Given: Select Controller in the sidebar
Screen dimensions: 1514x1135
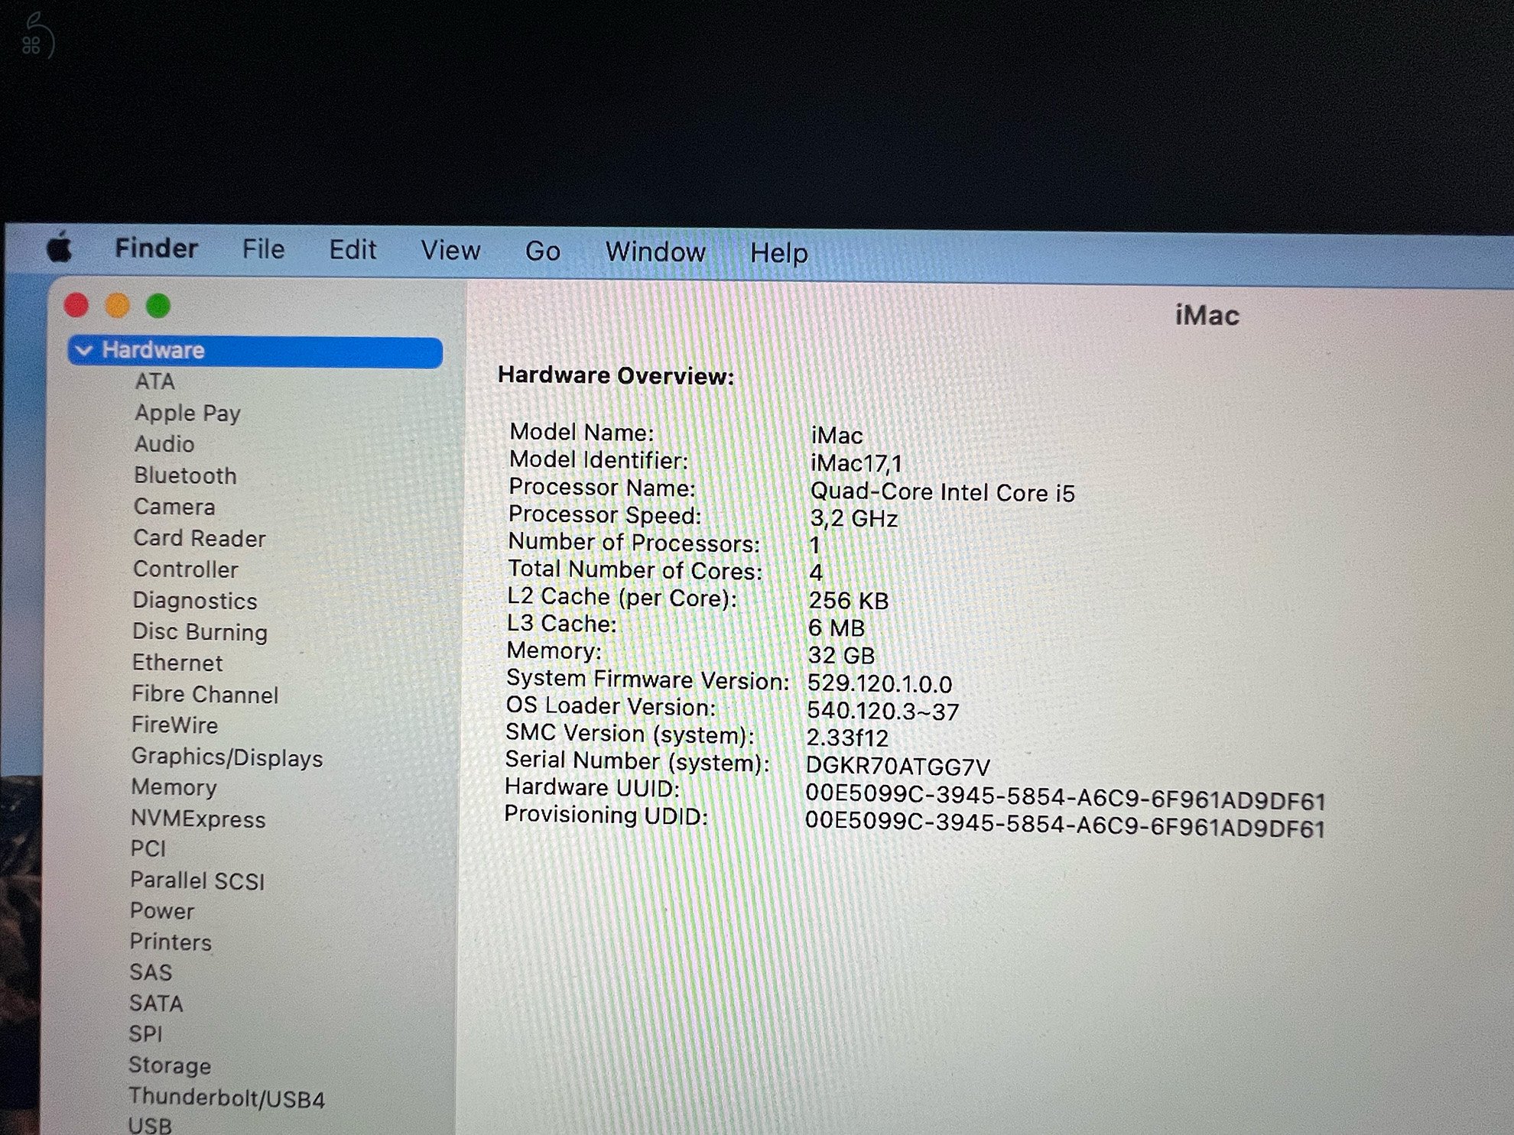Looking at the screenshot, I should coord(186,569).
